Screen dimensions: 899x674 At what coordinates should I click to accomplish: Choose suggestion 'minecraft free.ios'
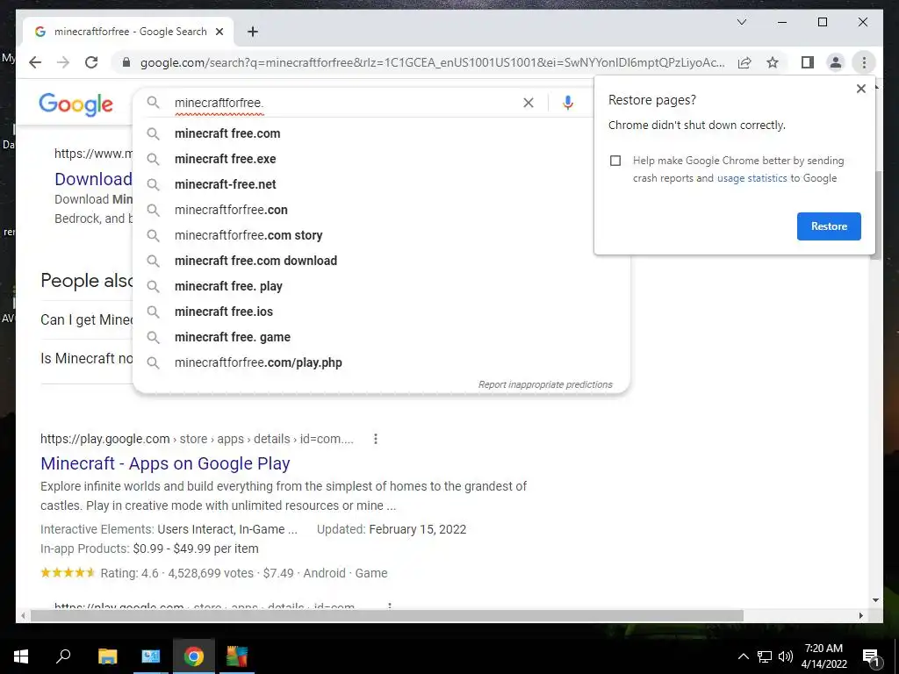point(381,312)
